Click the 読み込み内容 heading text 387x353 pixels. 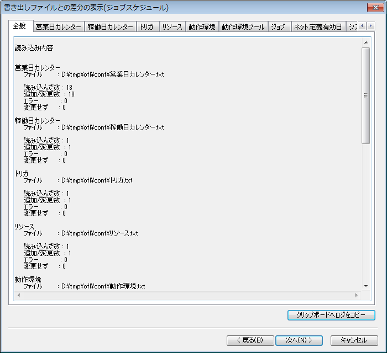(34, 48)
